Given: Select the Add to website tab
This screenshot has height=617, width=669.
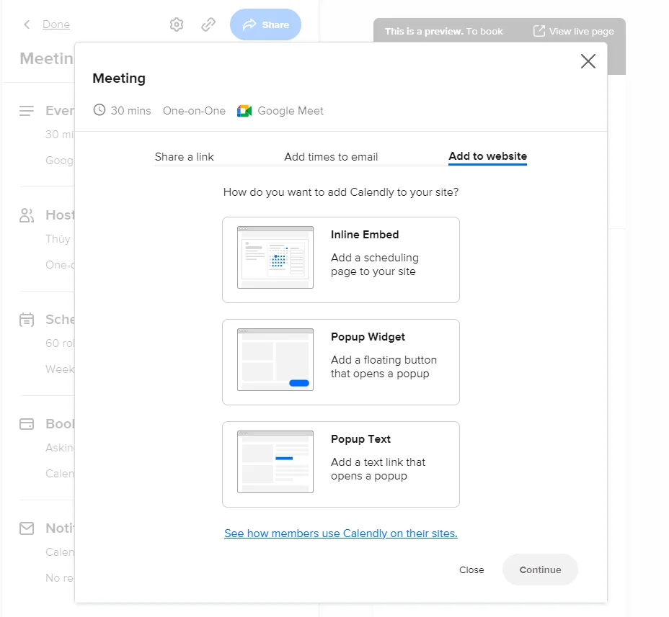Looking at the screenshot, I should (487, 156).
